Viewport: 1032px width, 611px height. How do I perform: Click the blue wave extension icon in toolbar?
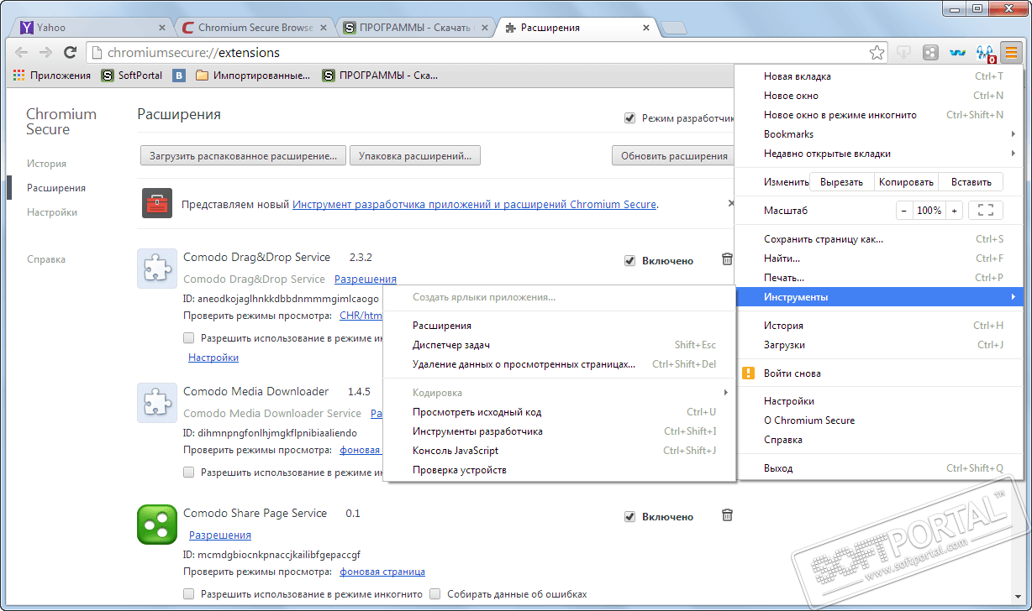click(957, 53)
